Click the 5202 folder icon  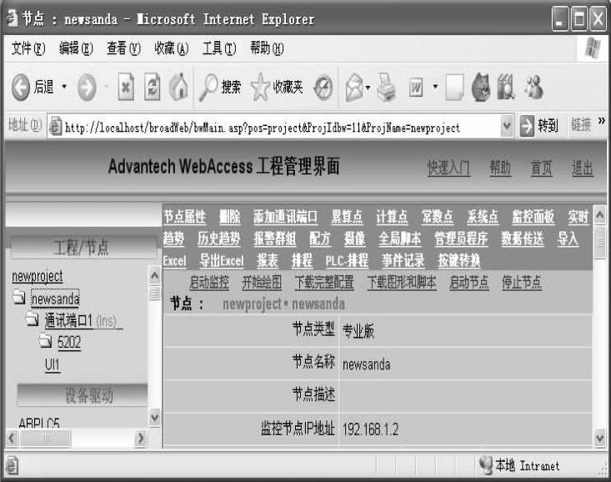(46, 341)
